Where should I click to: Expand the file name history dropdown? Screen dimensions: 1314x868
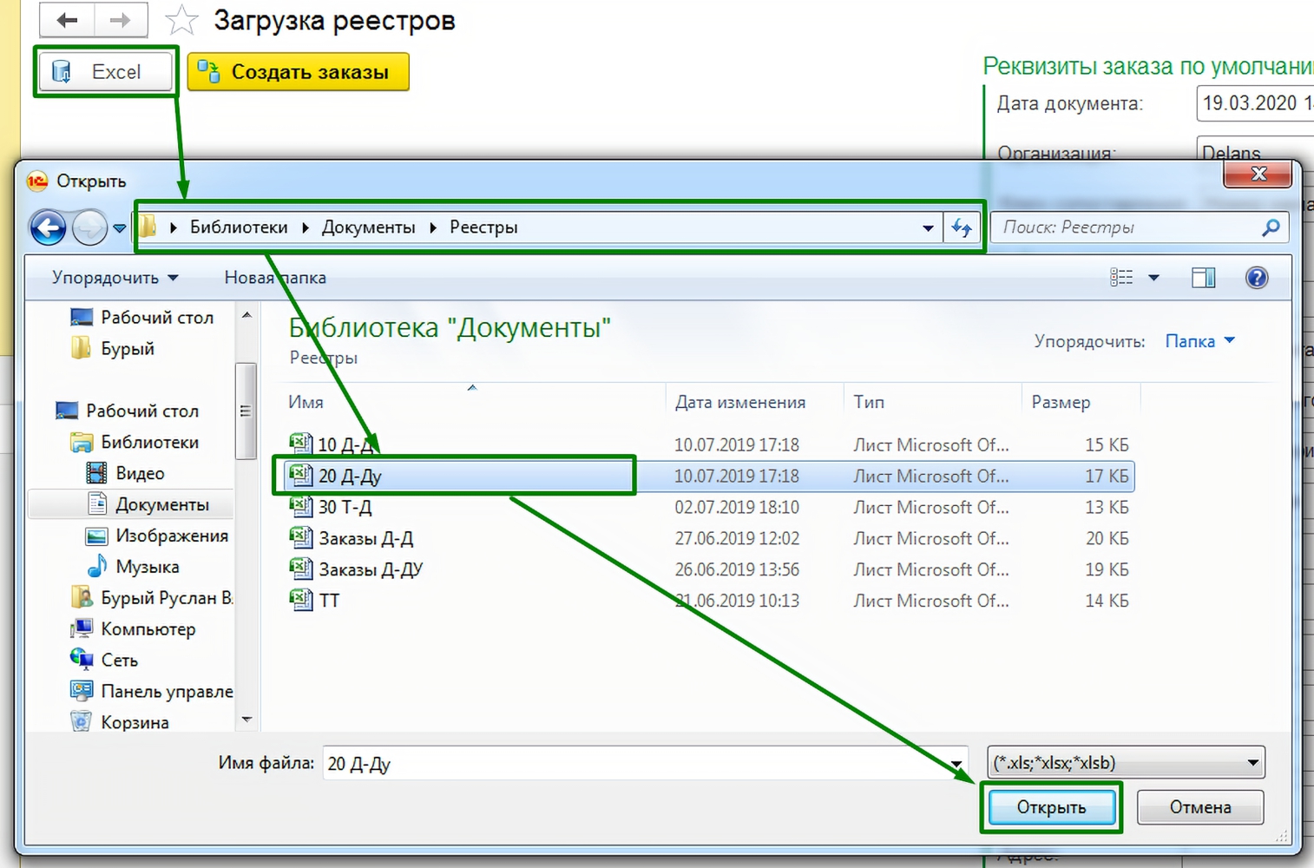point(956,764)
